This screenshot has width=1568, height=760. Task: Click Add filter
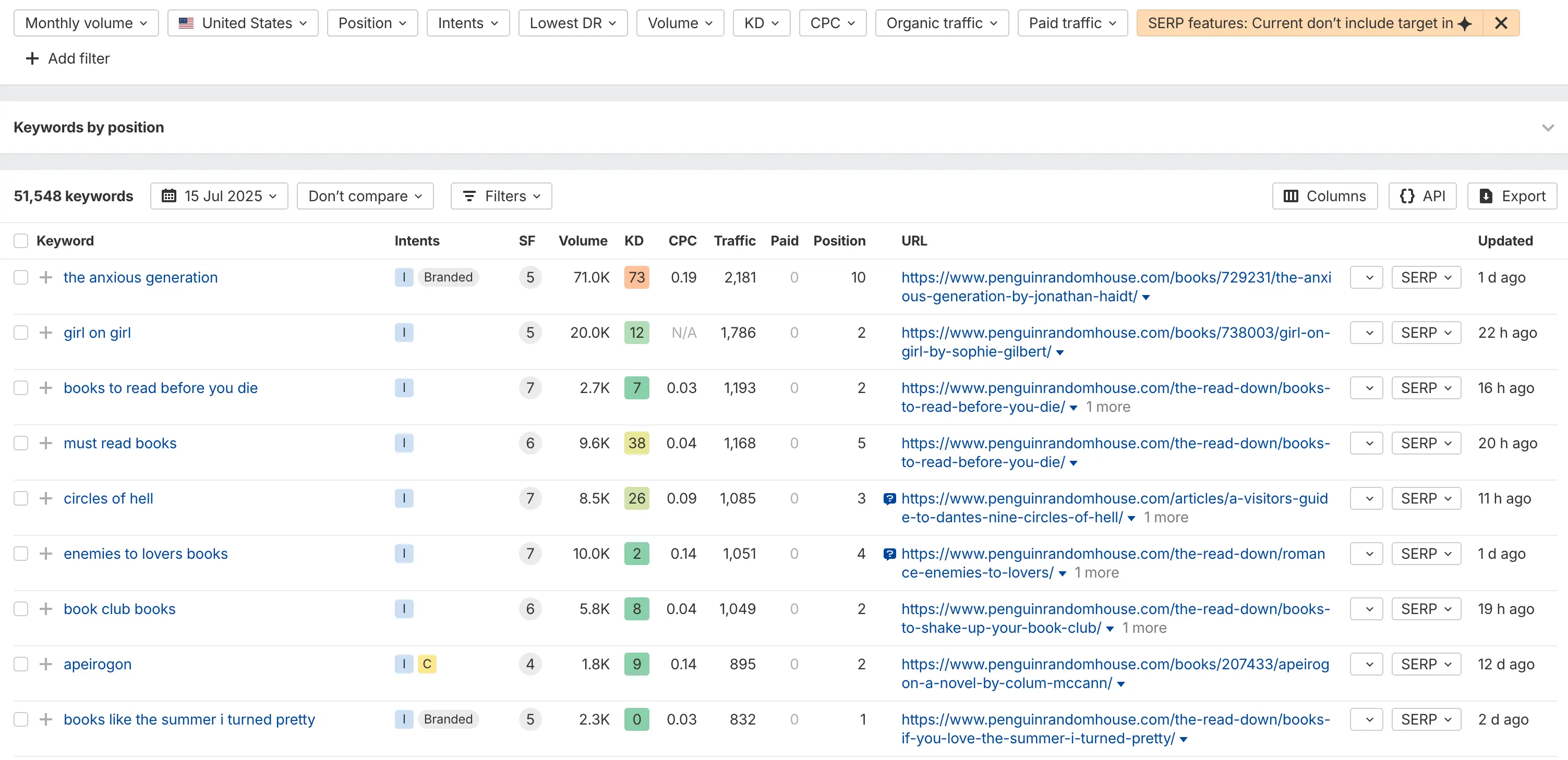[68, 58]
